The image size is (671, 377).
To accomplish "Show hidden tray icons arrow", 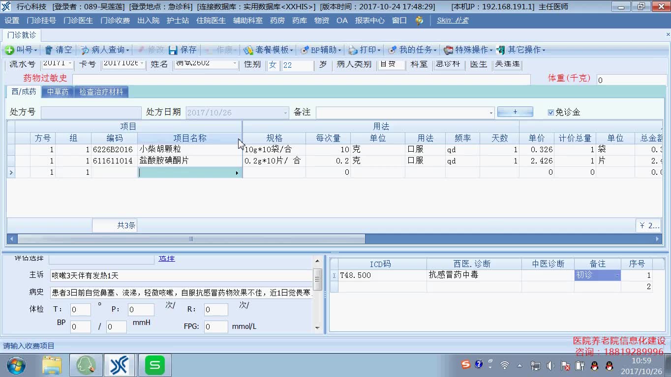I will [x=519, y=366].
